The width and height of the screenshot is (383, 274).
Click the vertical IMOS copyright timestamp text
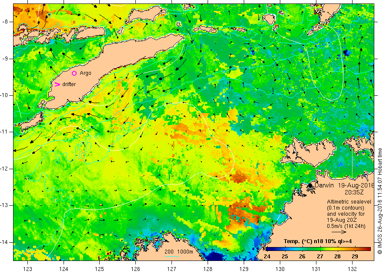pos(380,201)
